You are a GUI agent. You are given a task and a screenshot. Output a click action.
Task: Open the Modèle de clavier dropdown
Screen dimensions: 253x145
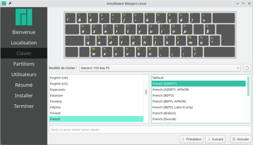(x=160, y=68)
